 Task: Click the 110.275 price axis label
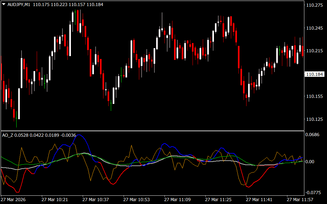pyautogui.click(x=315, y=5)
